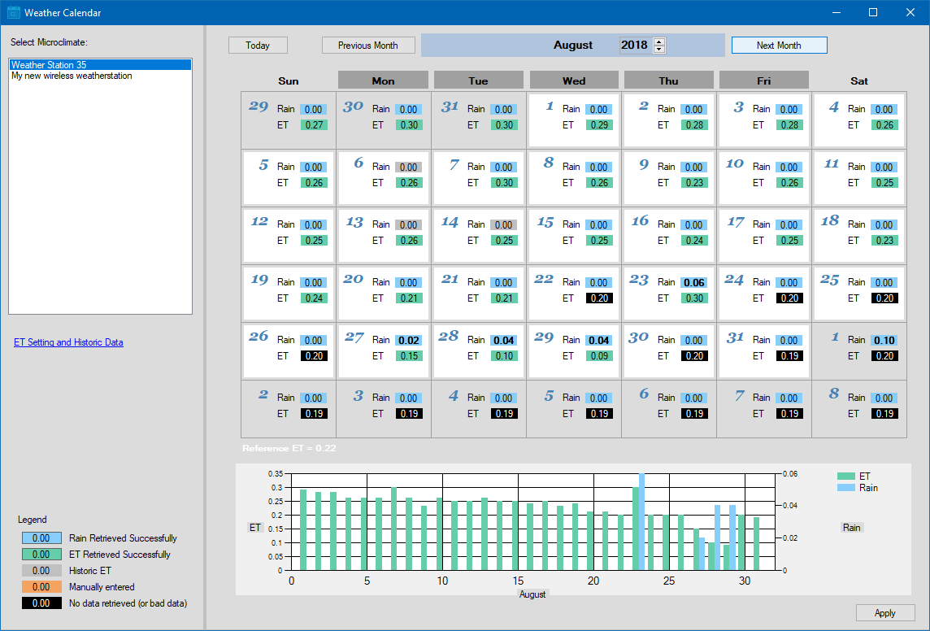Click the Rain entry in the chart legend
930x631 pixels.
(x=858, y=488)
